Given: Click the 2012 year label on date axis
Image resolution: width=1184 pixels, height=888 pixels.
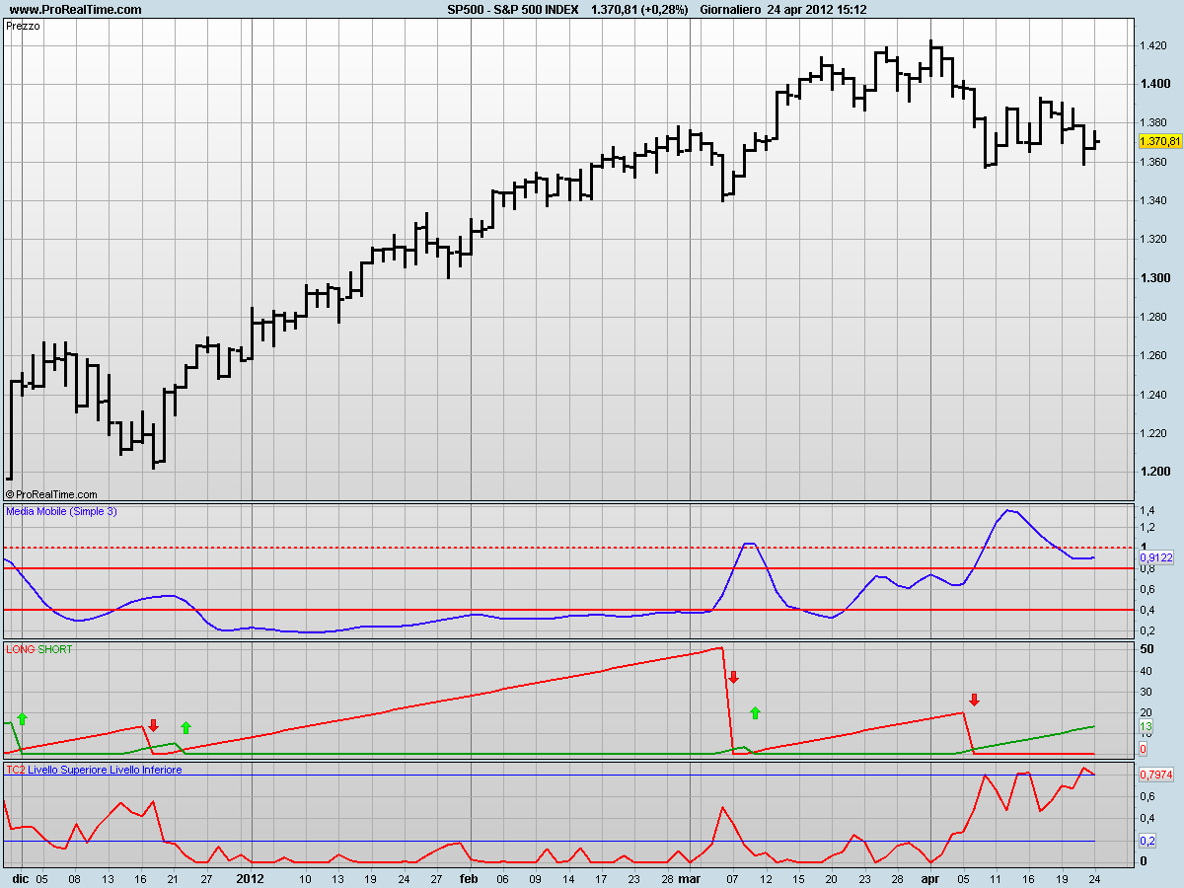Looking at the screenshot, I should coord(252,877).
